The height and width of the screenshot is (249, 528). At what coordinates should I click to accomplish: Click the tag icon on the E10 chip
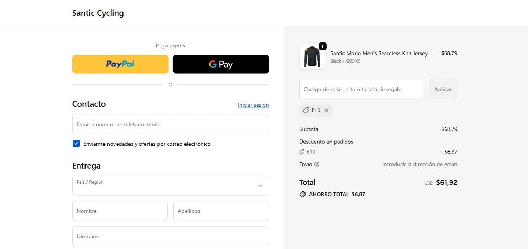coord(306,110)
